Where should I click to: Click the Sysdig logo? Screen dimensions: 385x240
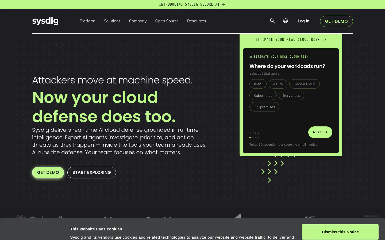[x=45, y=21]
